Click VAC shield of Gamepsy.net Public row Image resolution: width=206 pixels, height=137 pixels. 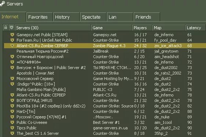[12, 35]
